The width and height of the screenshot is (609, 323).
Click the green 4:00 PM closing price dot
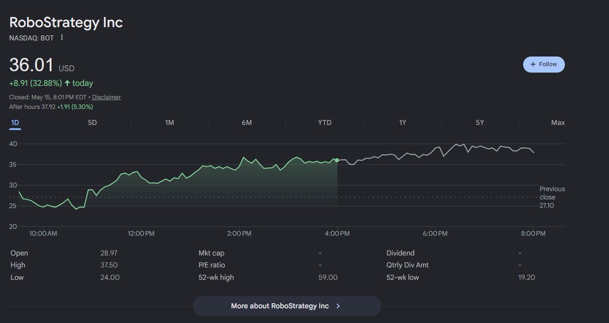(x=336, y=160)
